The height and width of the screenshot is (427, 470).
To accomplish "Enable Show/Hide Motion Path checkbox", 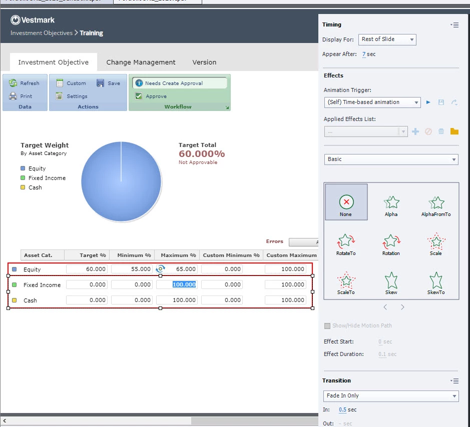I will [327, 326].
